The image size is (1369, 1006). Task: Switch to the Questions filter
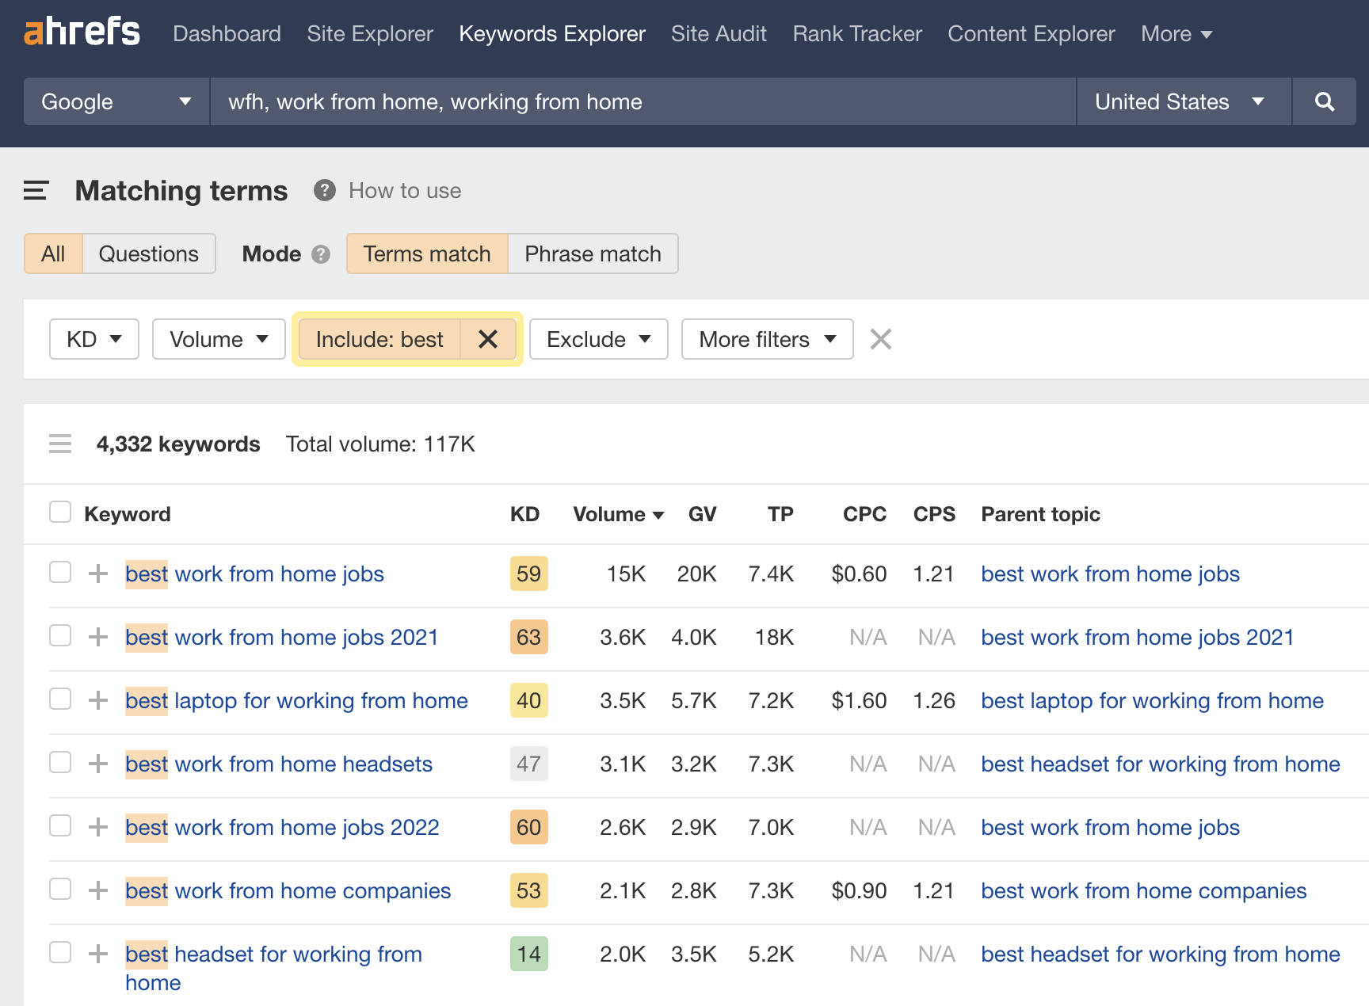pyautogui.click(x=148, y=253)
